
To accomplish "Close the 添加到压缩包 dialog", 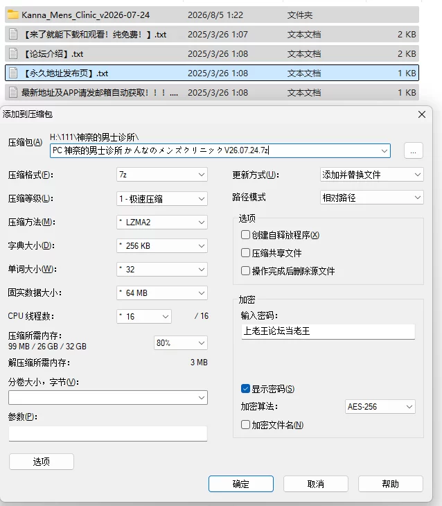I will (422, 114).
